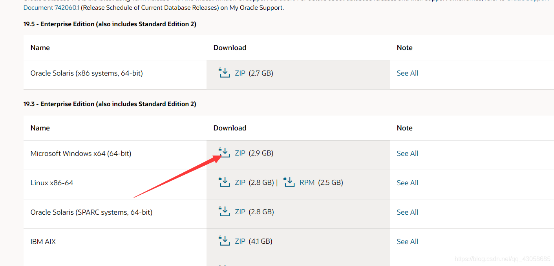Click the 19.3 Enterprise Edition section heading
The height and width of the screenshot is (266, 554).
(110, 104)
